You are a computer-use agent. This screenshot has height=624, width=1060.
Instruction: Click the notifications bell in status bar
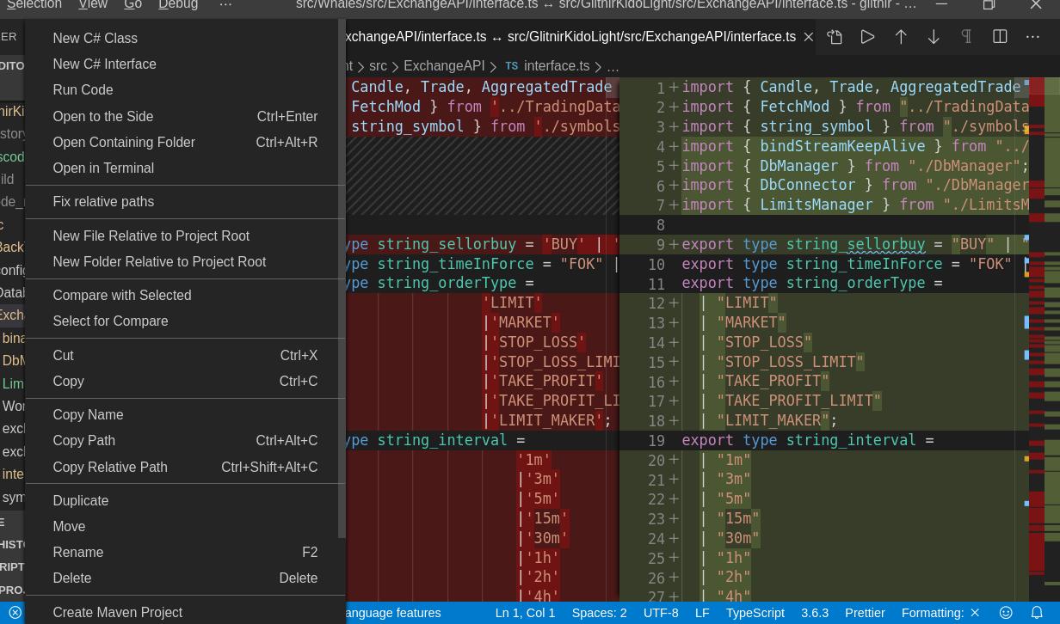1037,613
